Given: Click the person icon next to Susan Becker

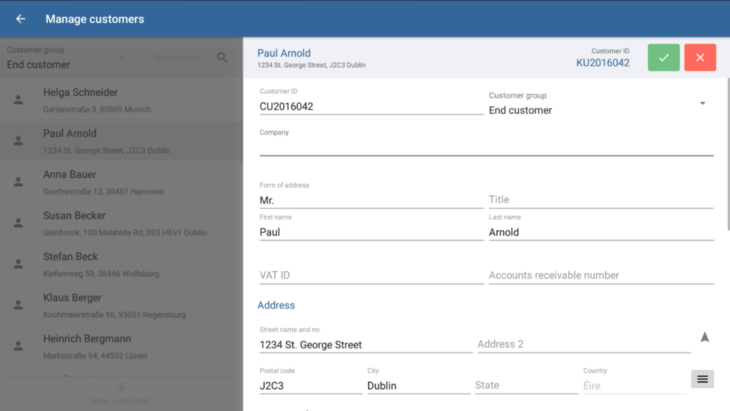Looking at the screenshot, I should (19, 224).
